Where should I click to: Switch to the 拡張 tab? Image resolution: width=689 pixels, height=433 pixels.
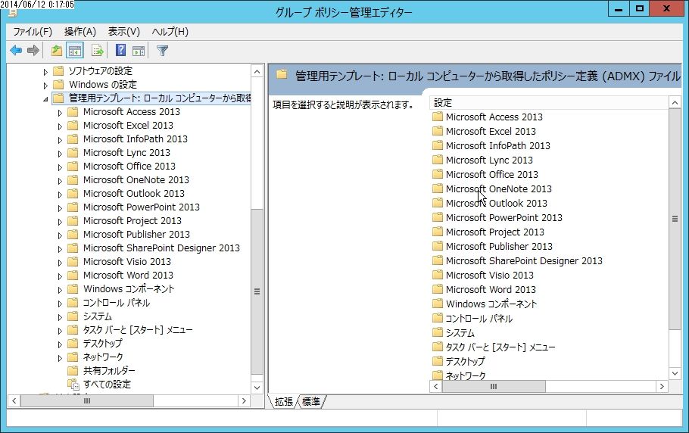[x=283, y=402]
